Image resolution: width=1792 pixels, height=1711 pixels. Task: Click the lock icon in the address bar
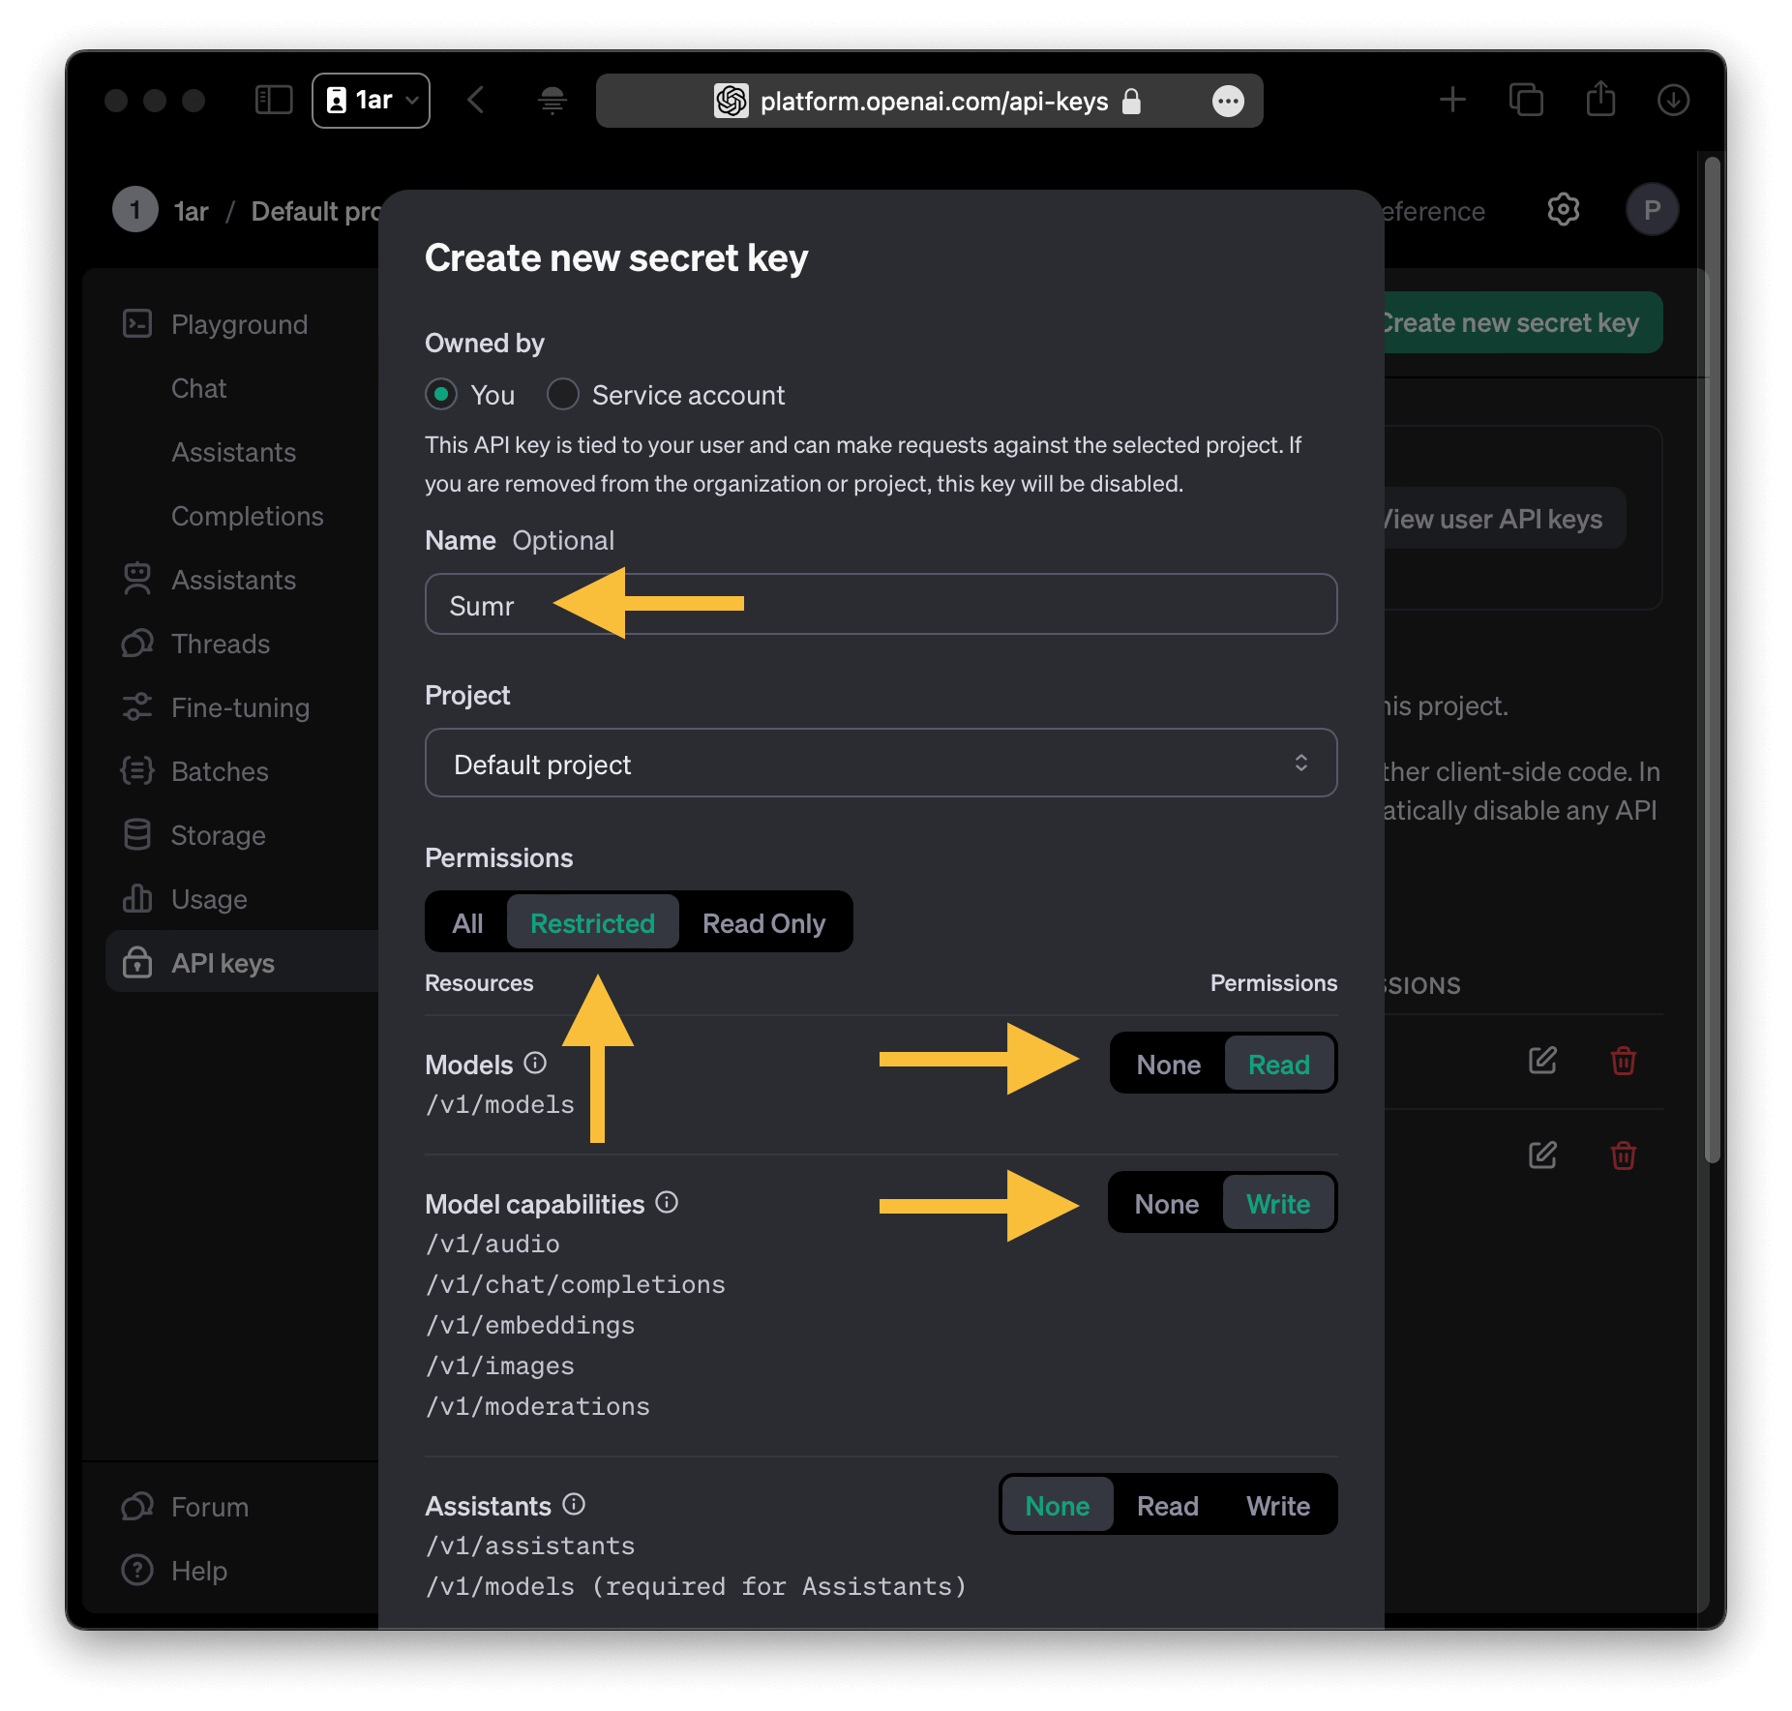point(1131,101)
